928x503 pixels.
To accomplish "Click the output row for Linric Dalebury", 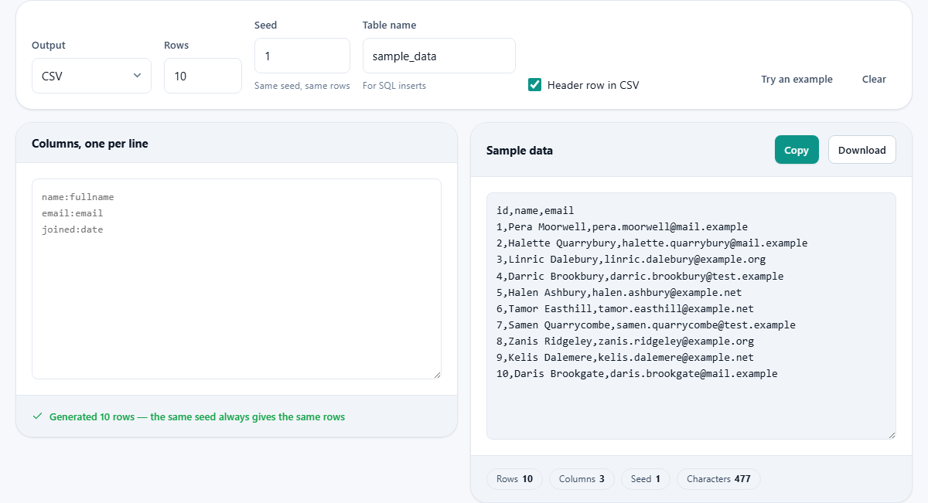I will 631,259.
